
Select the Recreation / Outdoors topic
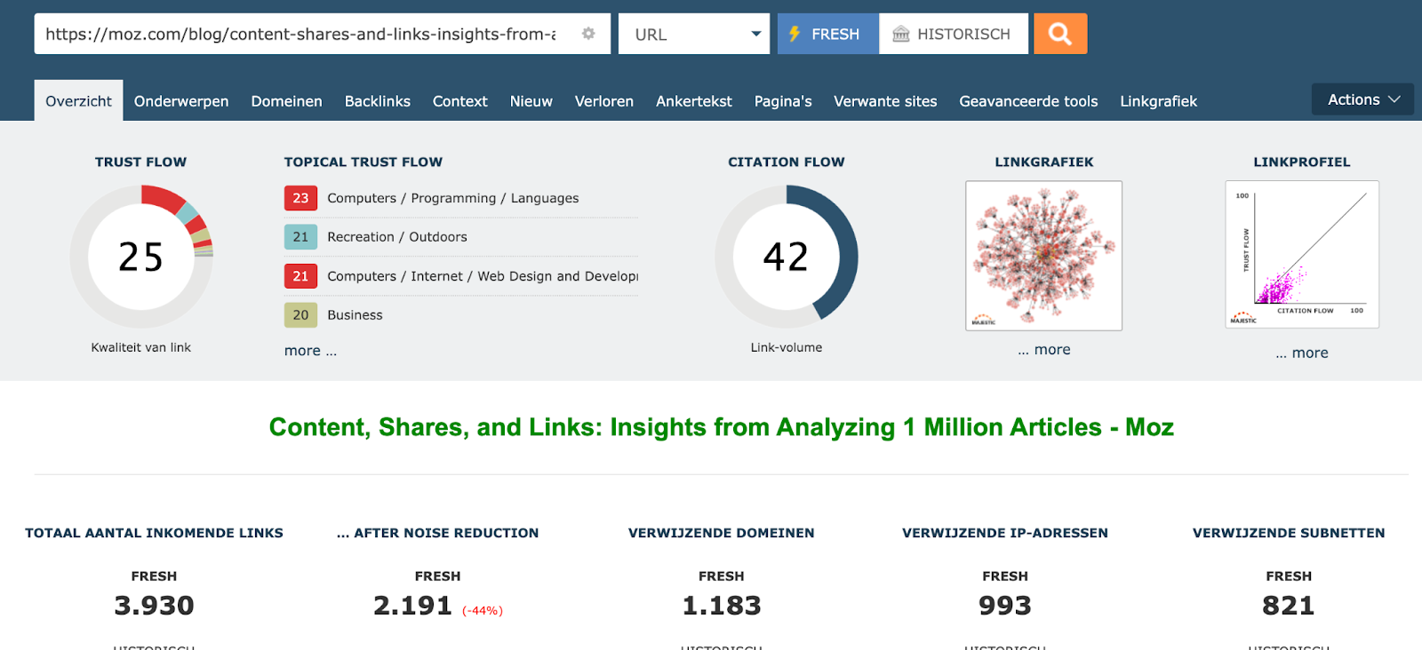click(397, 237)
